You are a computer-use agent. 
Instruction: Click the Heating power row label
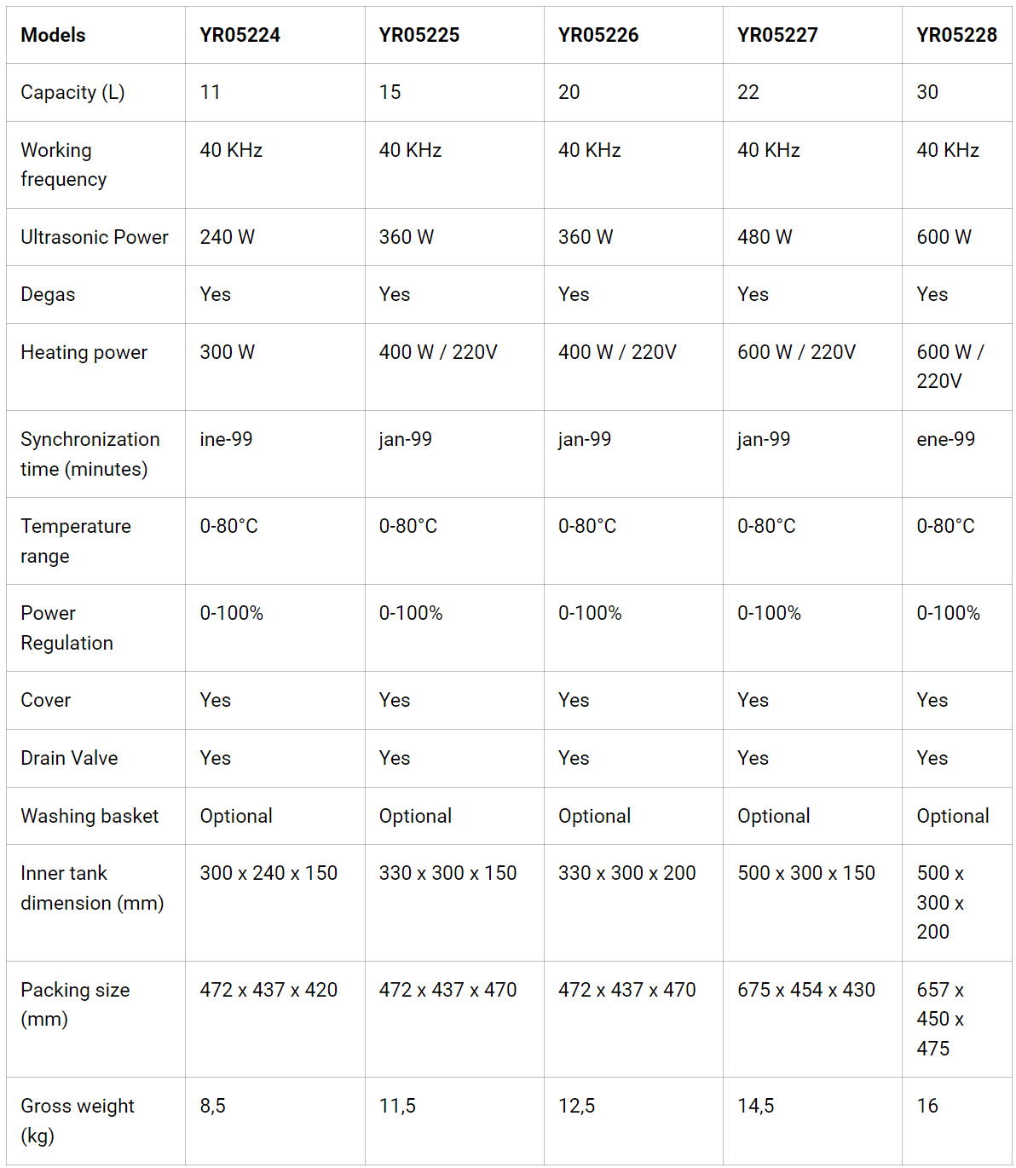84,352
